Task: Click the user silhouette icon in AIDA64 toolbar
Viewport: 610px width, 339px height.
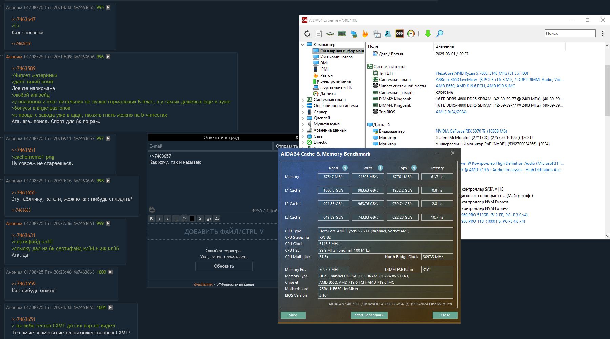Action: [388, 33]
